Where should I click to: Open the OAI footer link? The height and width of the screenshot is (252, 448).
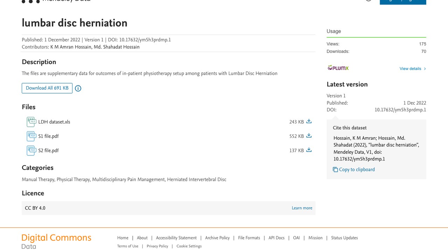(x=296, y=238)
